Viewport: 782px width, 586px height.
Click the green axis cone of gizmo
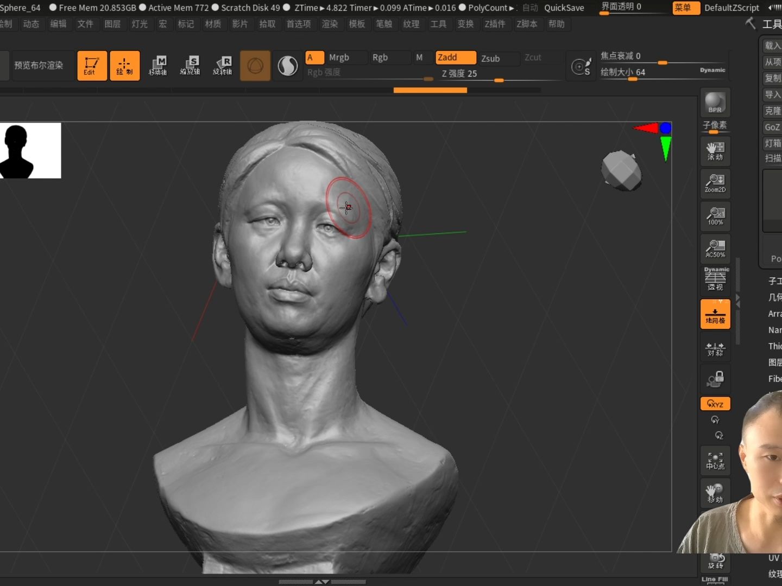665,148
